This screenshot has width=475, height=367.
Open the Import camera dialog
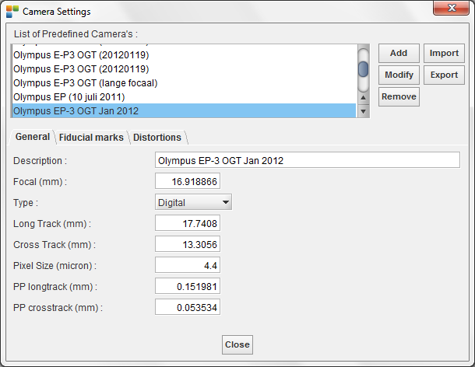(444, 53)
